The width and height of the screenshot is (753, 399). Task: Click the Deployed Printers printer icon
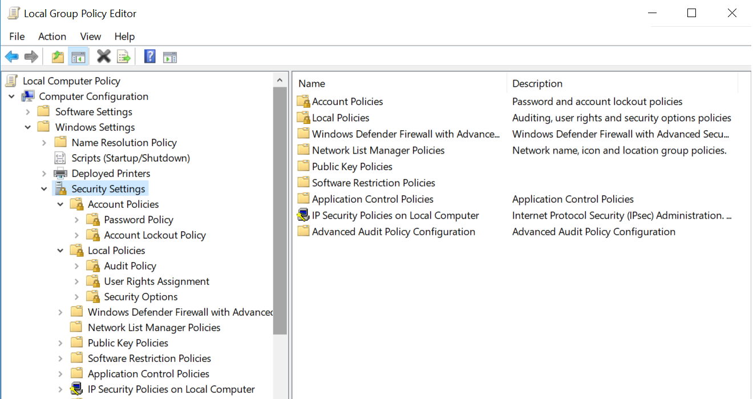pyautogui.click(x=60, y=174)
